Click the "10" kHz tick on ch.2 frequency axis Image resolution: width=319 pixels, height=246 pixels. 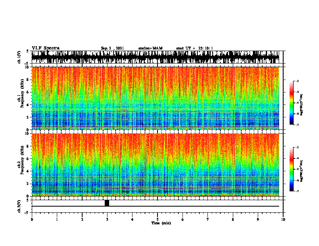click(27, 133)
